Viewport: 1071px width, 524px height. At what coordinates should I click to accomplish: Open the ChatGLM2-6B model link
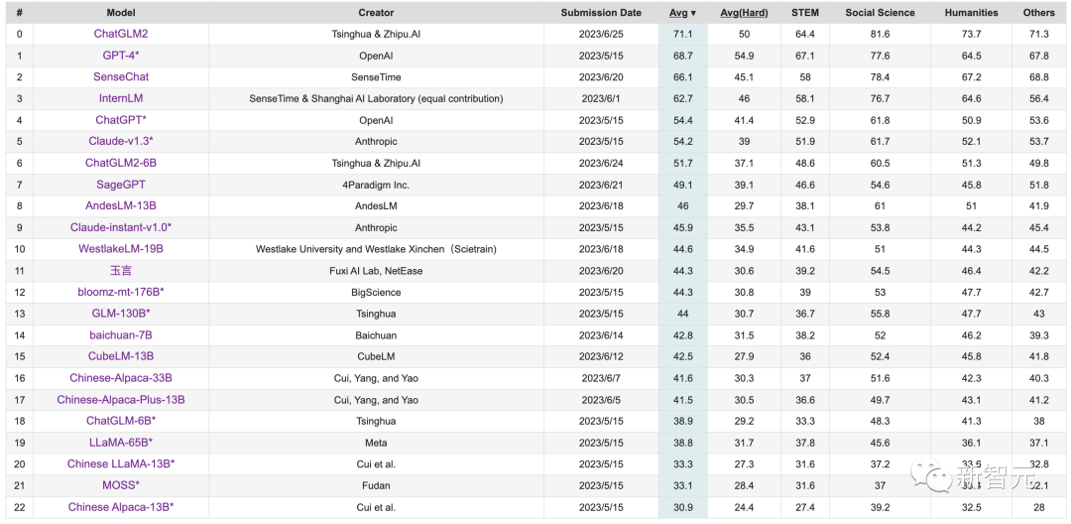click(x=121, y=163)
